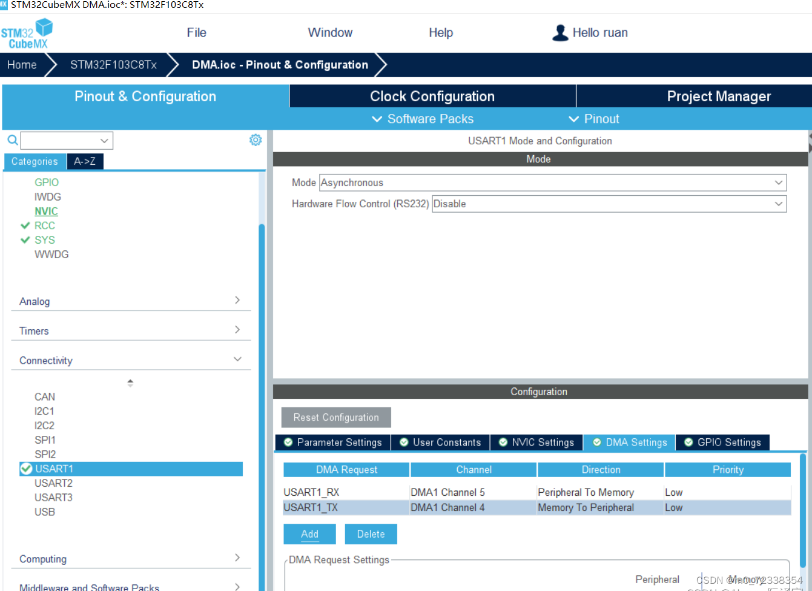Viewport: 812px width, 591px height.
Task: Select the USART1_RX DMA request row
Action: pyautogui.click(x=537, y=492)
